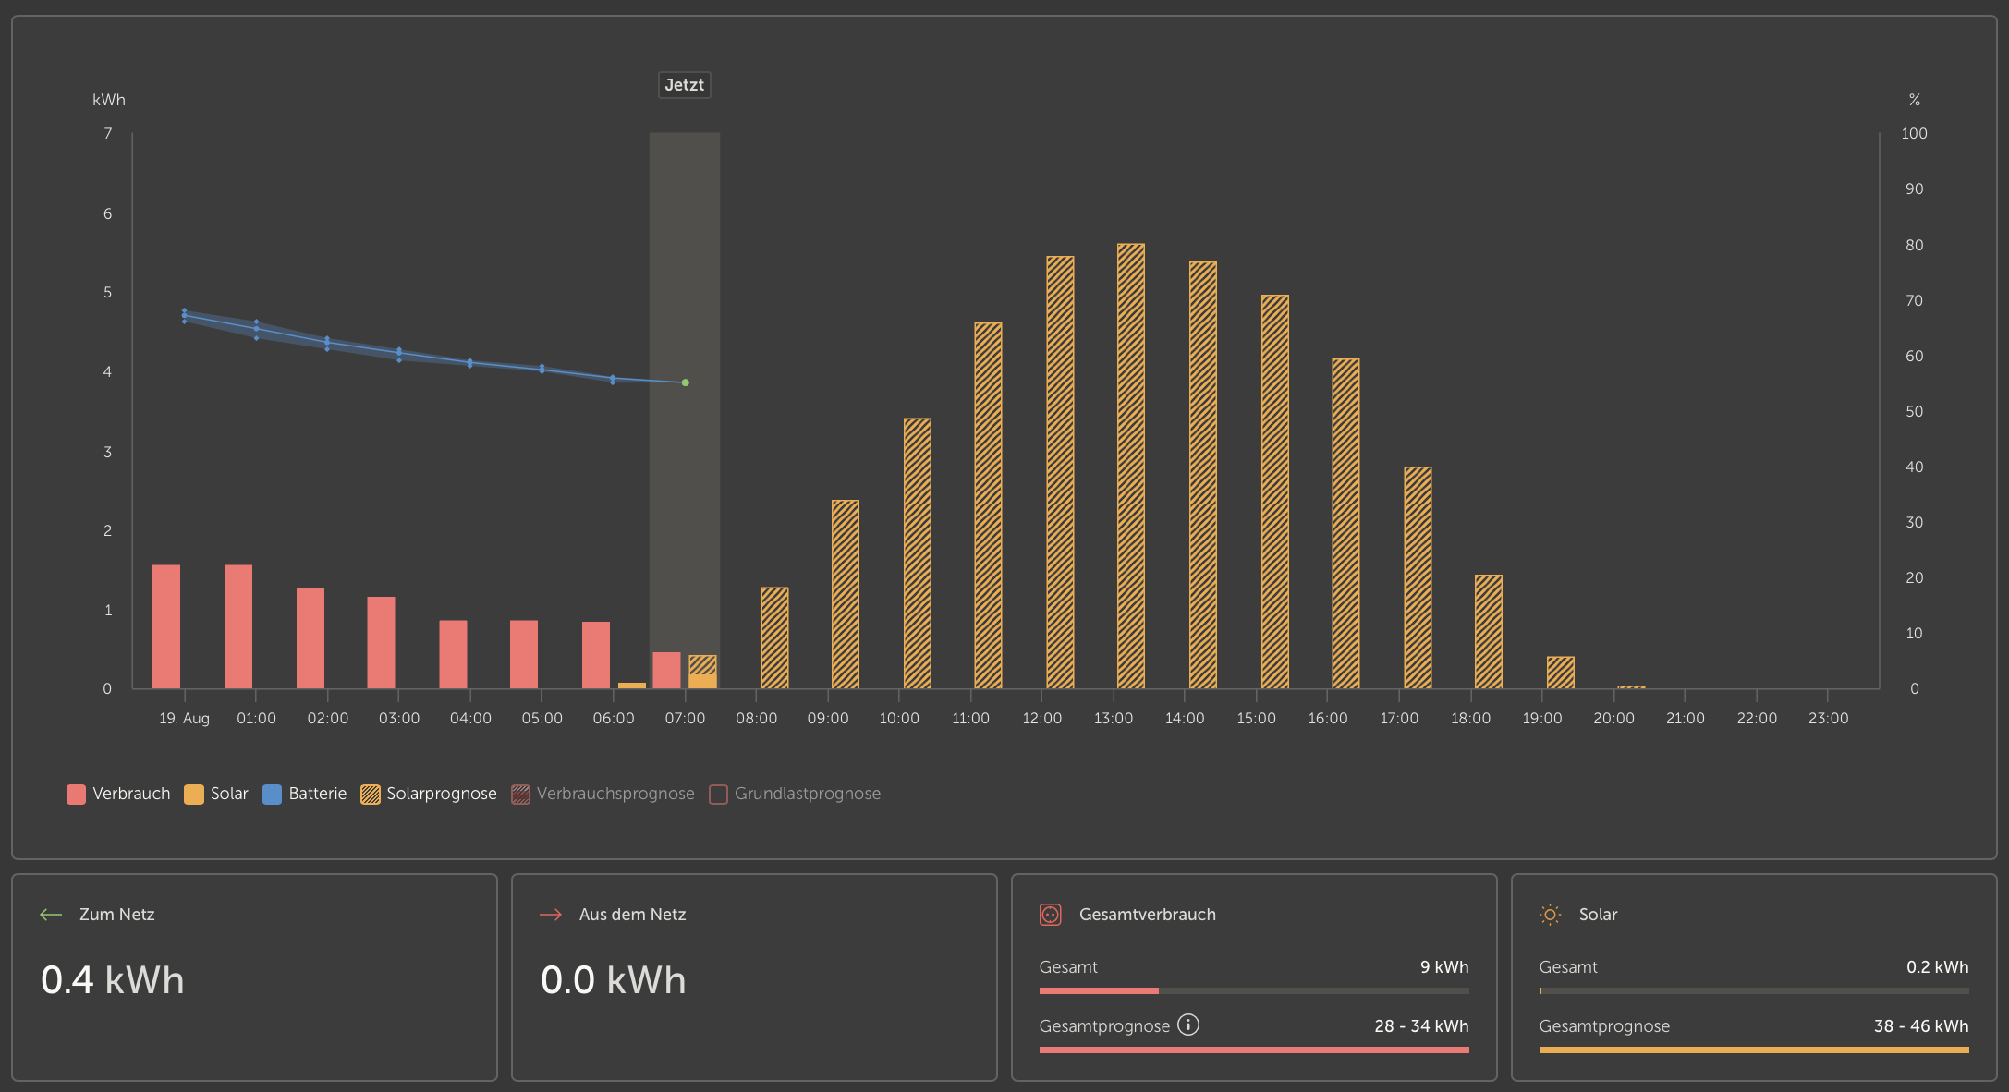2009x1092 pixels.
Task: Click the Gesamtverbrauch Gesamtprognose red bar
Action: [1254, 1050]
